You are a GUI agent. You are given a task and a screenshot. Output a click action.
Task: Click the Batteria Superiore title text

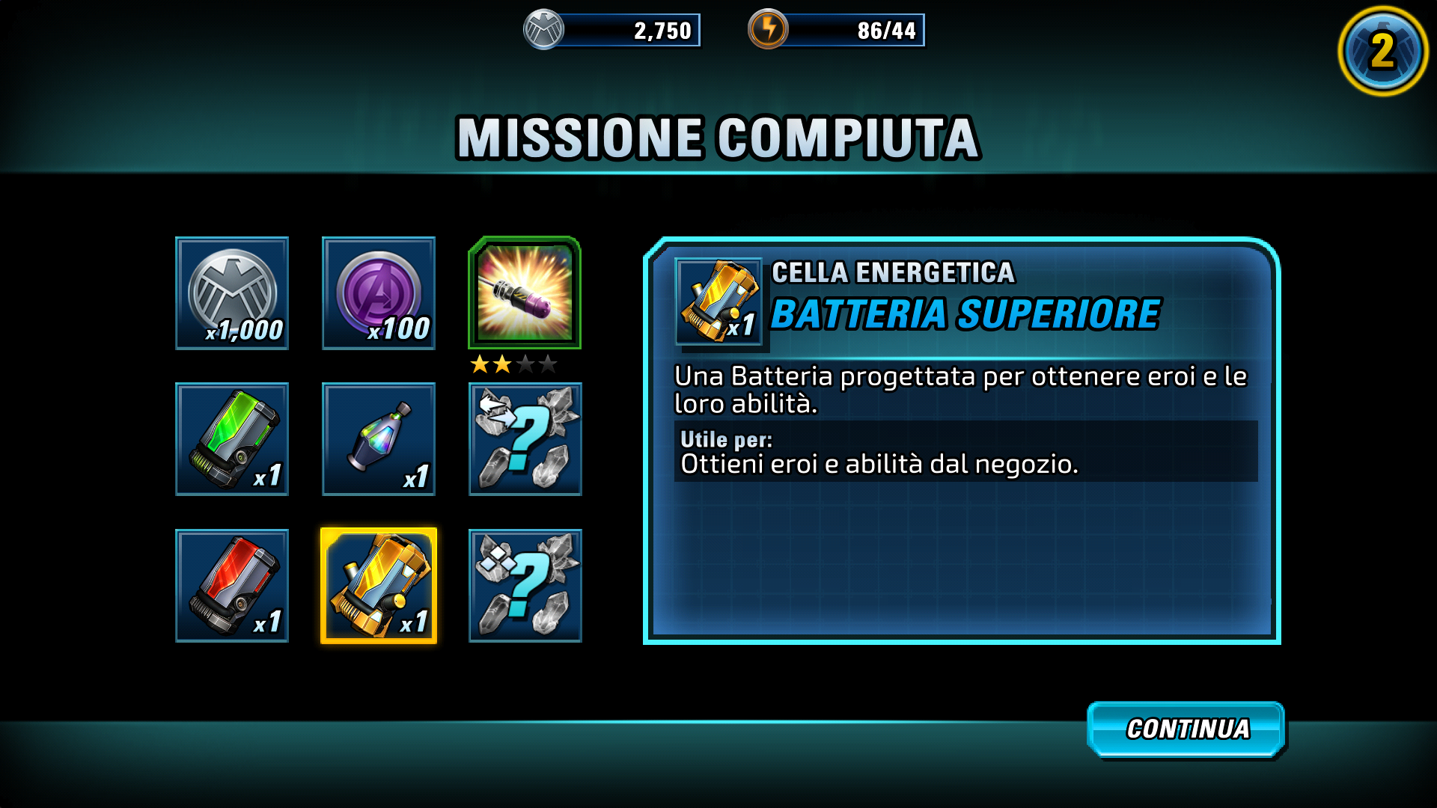[965, 314]
